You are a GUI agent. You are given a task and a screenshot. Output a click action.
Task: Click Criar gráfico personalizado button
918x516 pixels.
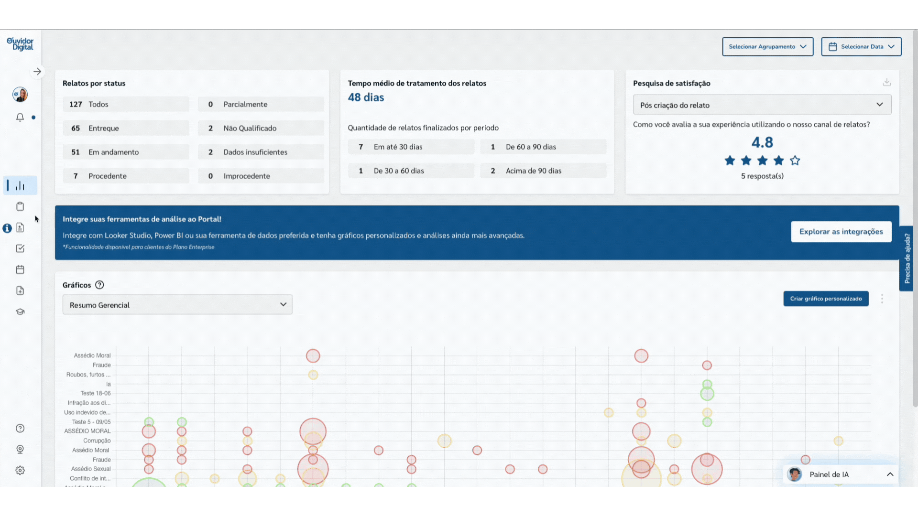coord(826,299)
